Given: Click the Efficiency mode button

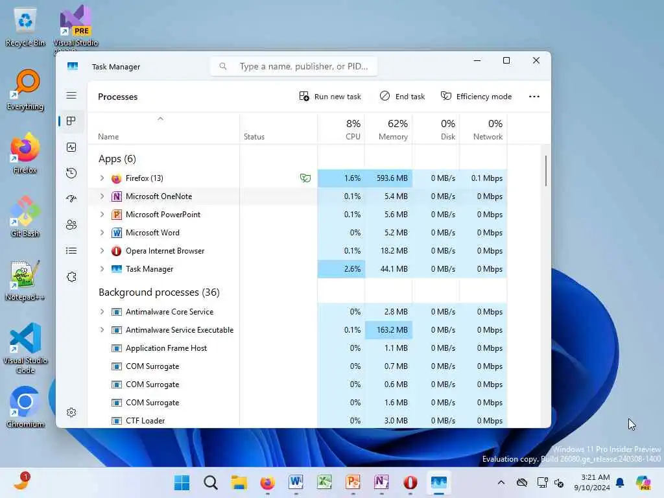Looking at the screenshot, I should click(477, 97).
